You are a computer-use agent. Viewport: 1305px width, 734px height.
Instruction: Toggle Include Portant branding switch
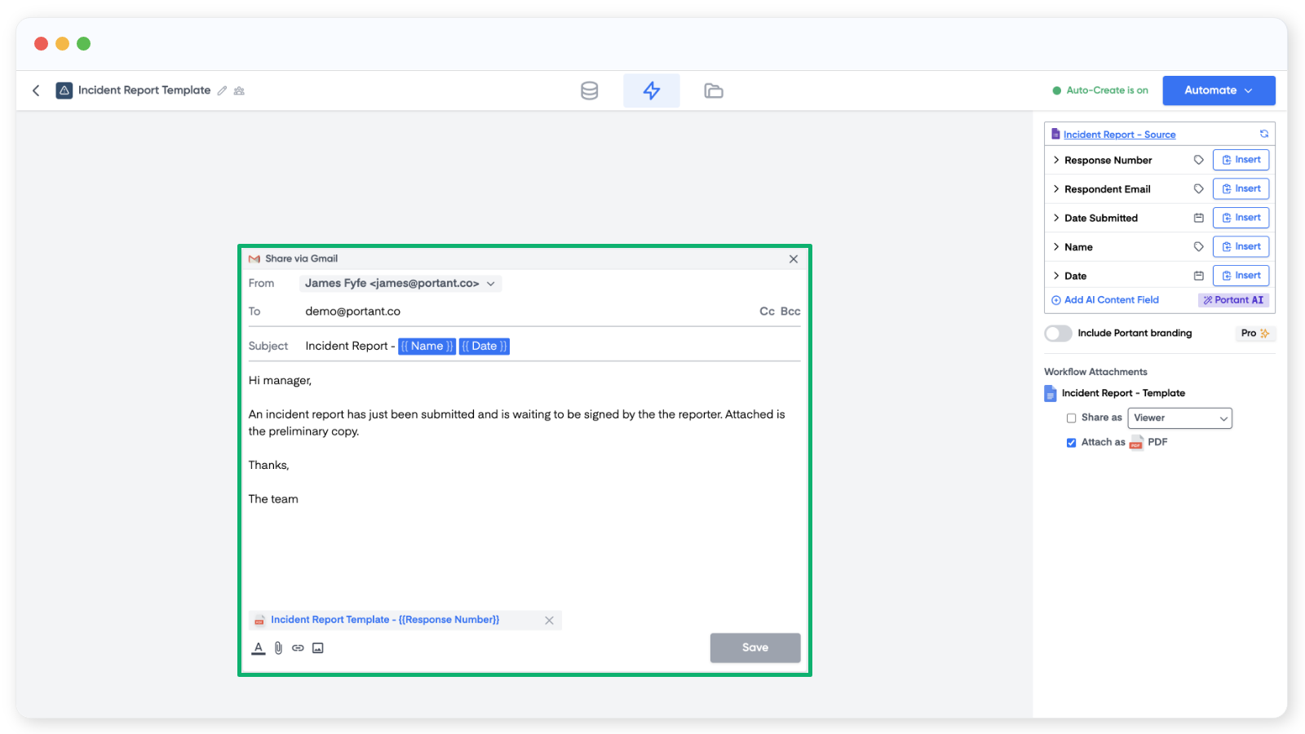click(1058, 333)
